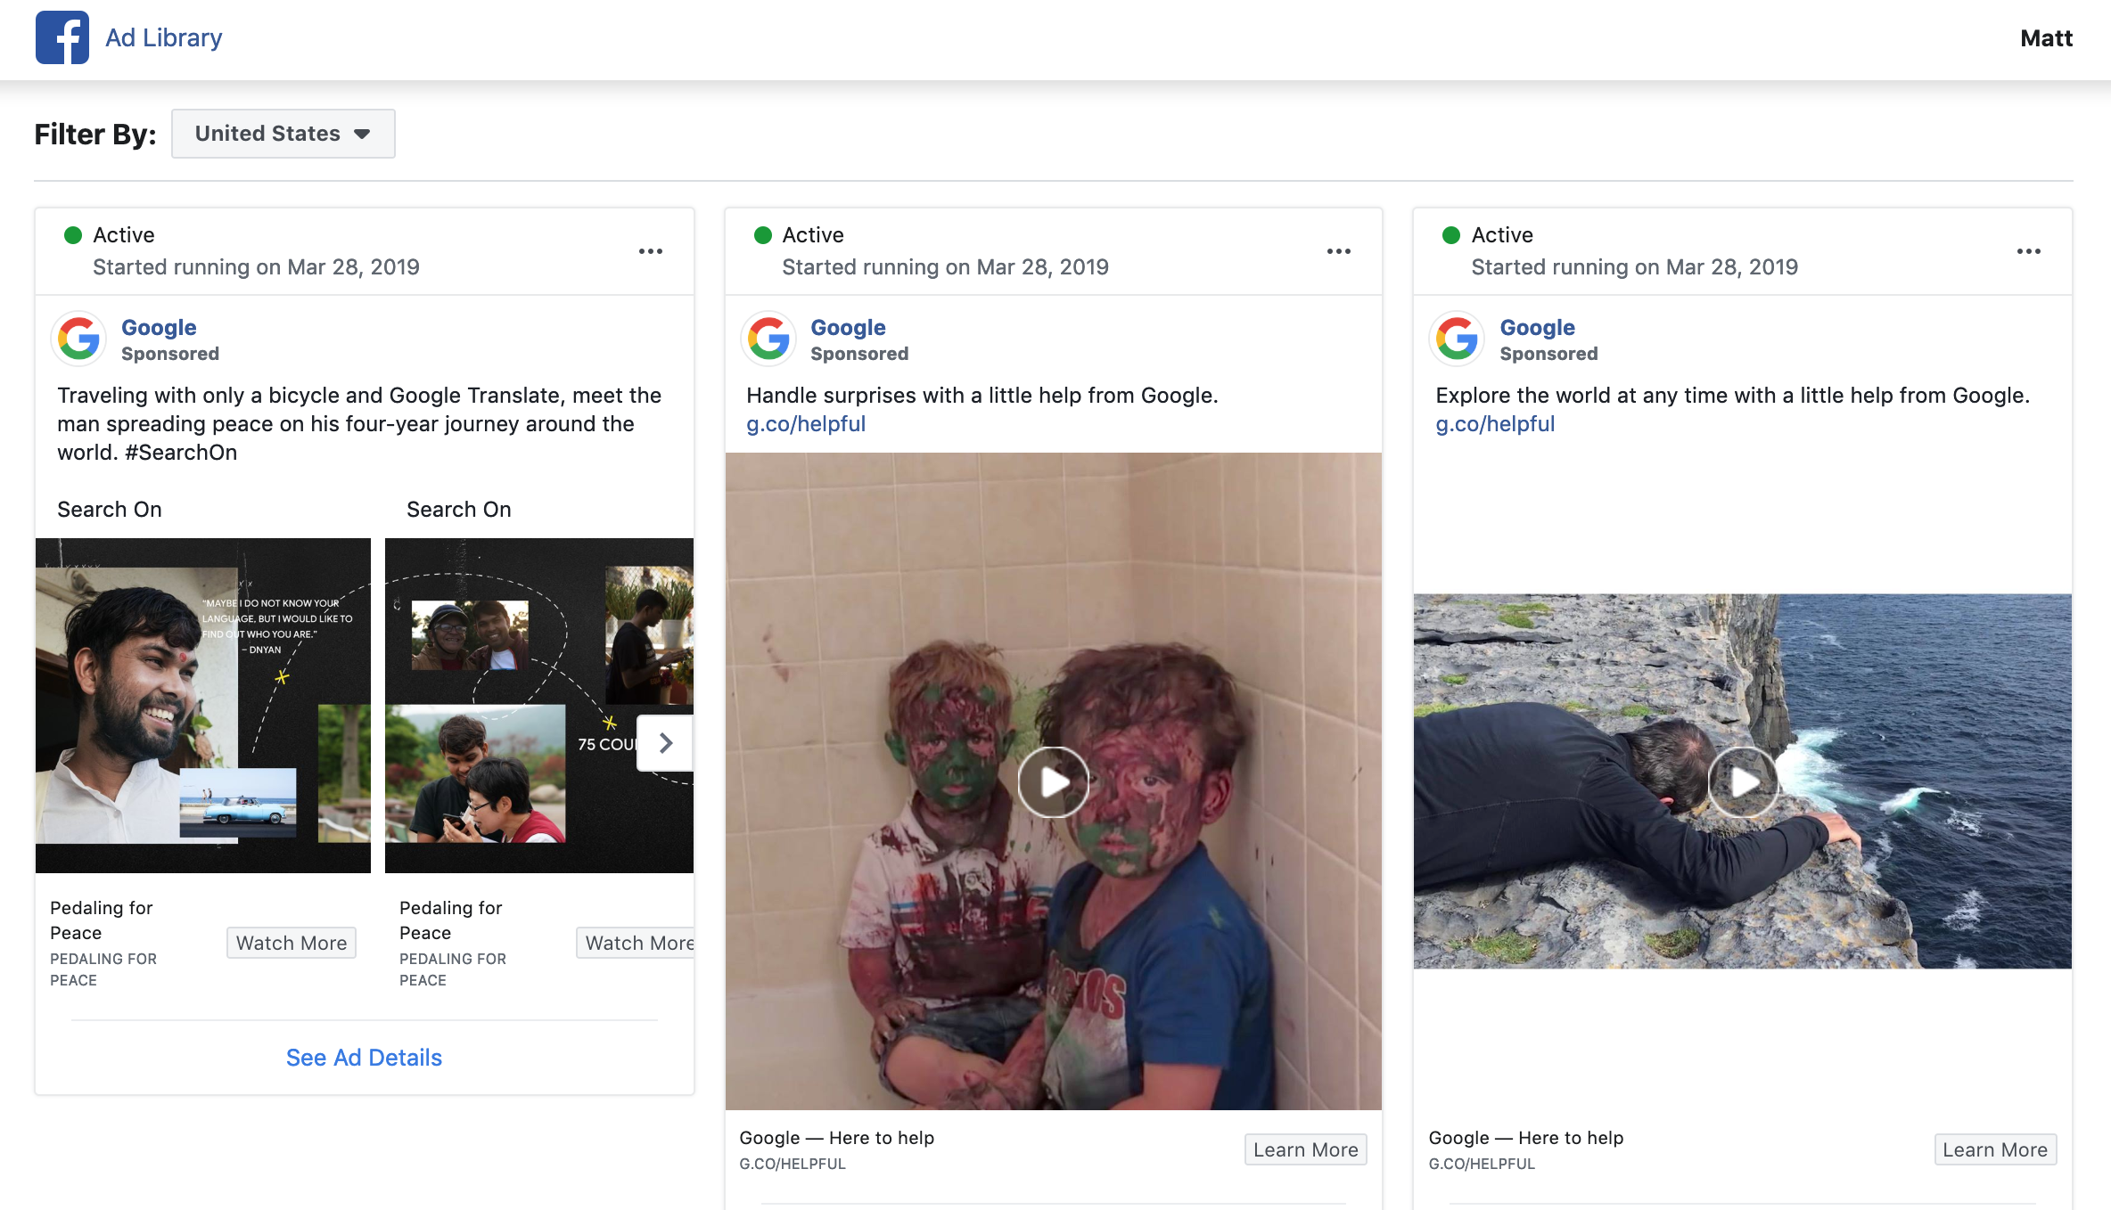
Task: Play the painted kids video
Action: [1053, 782]
